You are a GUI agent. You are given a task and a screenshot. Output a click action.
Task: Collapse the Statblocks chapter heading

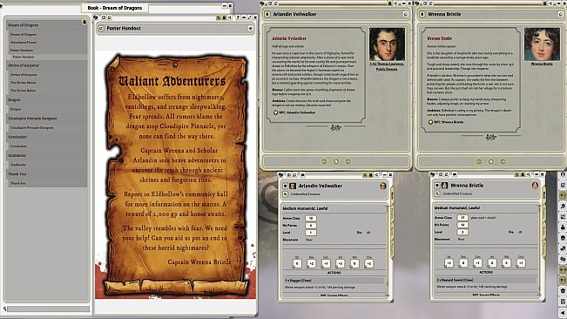[x=17, y=155]
